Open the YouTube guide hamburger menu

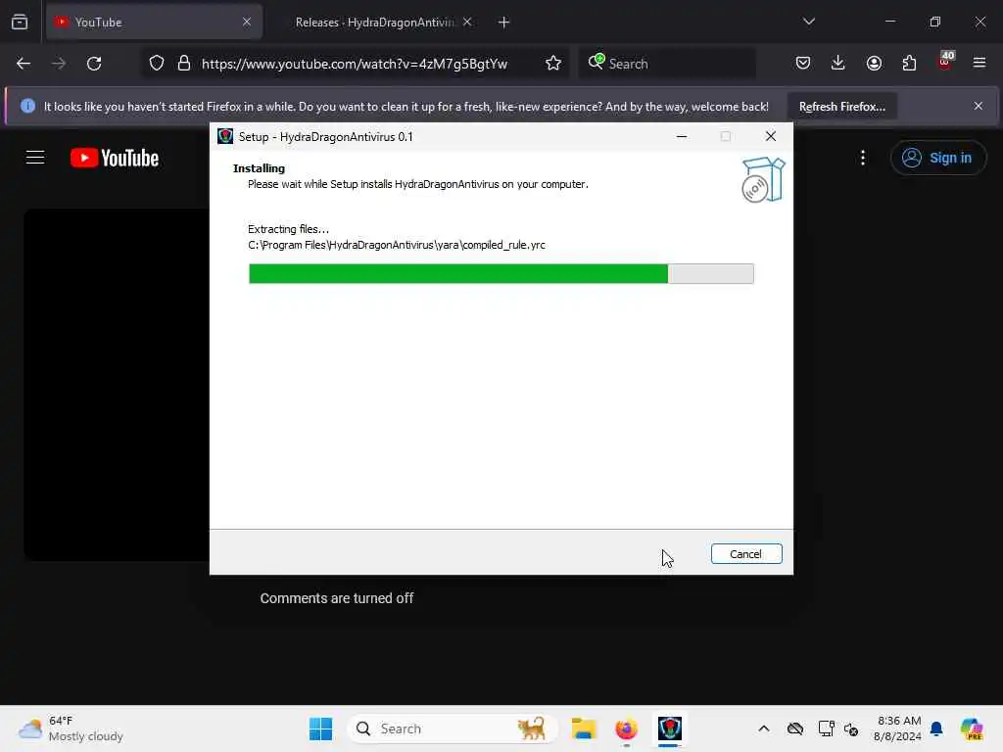pos(35,158)
